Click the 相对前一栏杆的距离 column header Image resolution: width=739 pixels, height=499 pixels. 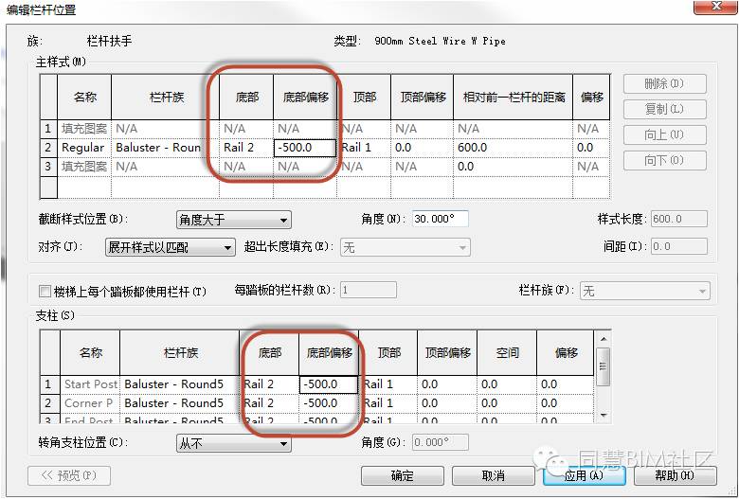[x=513, y=98]
